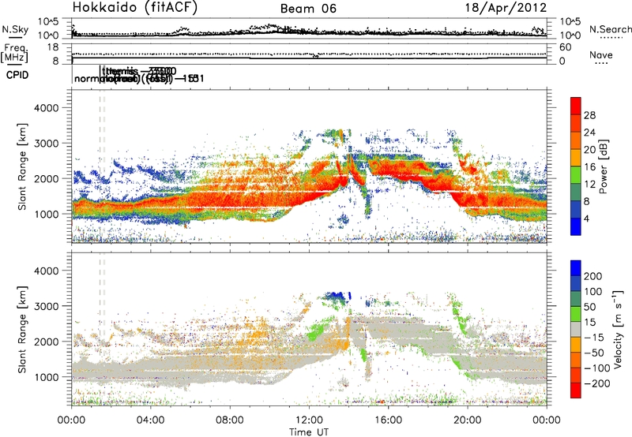Image resolution: width=632 pixels, height=437 pixels.
Task: Click the "3000" tick of the velocity panel
Action: 46,306
